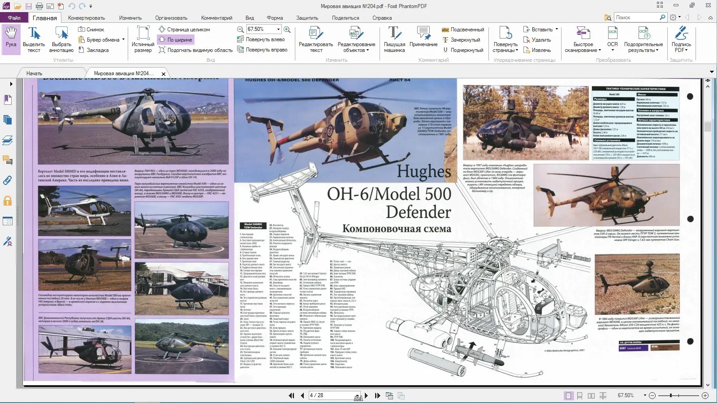Switch to facing pages view mode
This screenshot has width=717, height=403.
coord(592,396)
